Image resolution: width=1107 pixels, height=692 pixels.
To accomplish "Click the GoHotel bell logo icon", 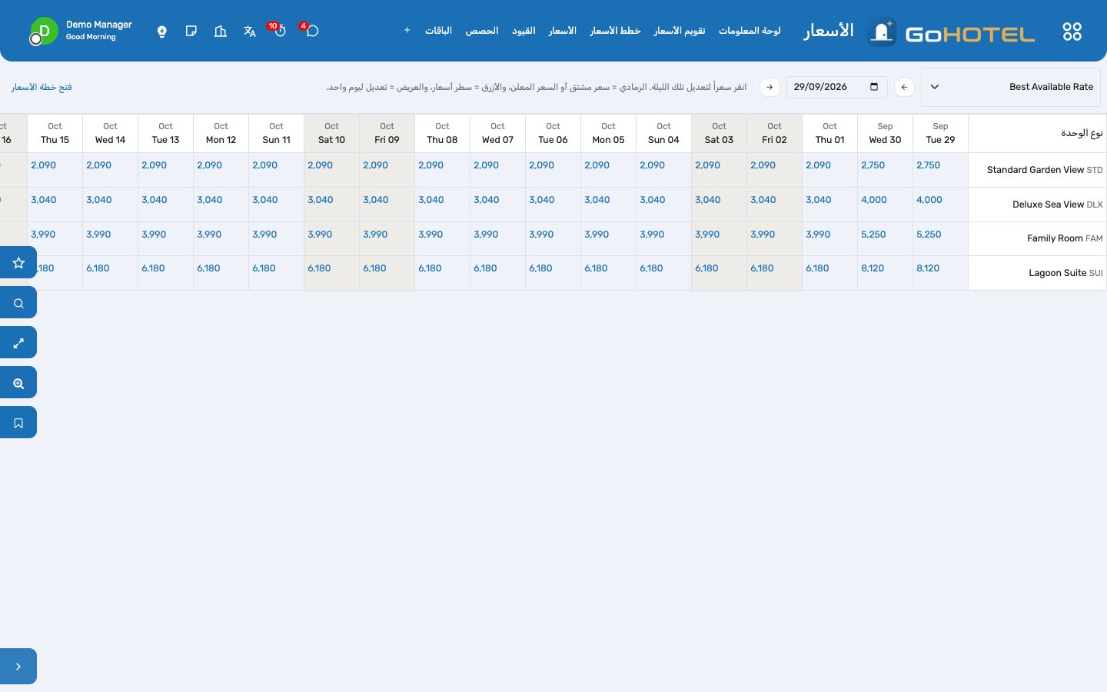I will coord(882,32).
